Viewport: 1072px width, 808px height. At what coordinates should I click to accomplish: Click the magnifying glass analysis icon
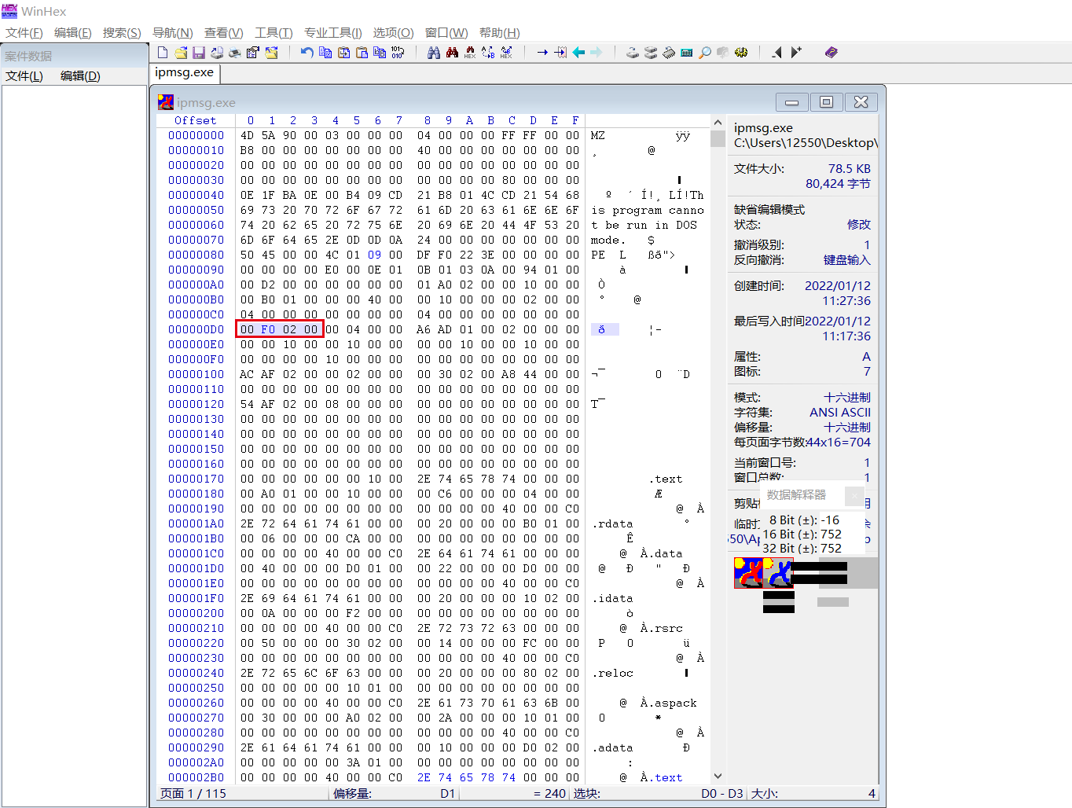[705, 53]
